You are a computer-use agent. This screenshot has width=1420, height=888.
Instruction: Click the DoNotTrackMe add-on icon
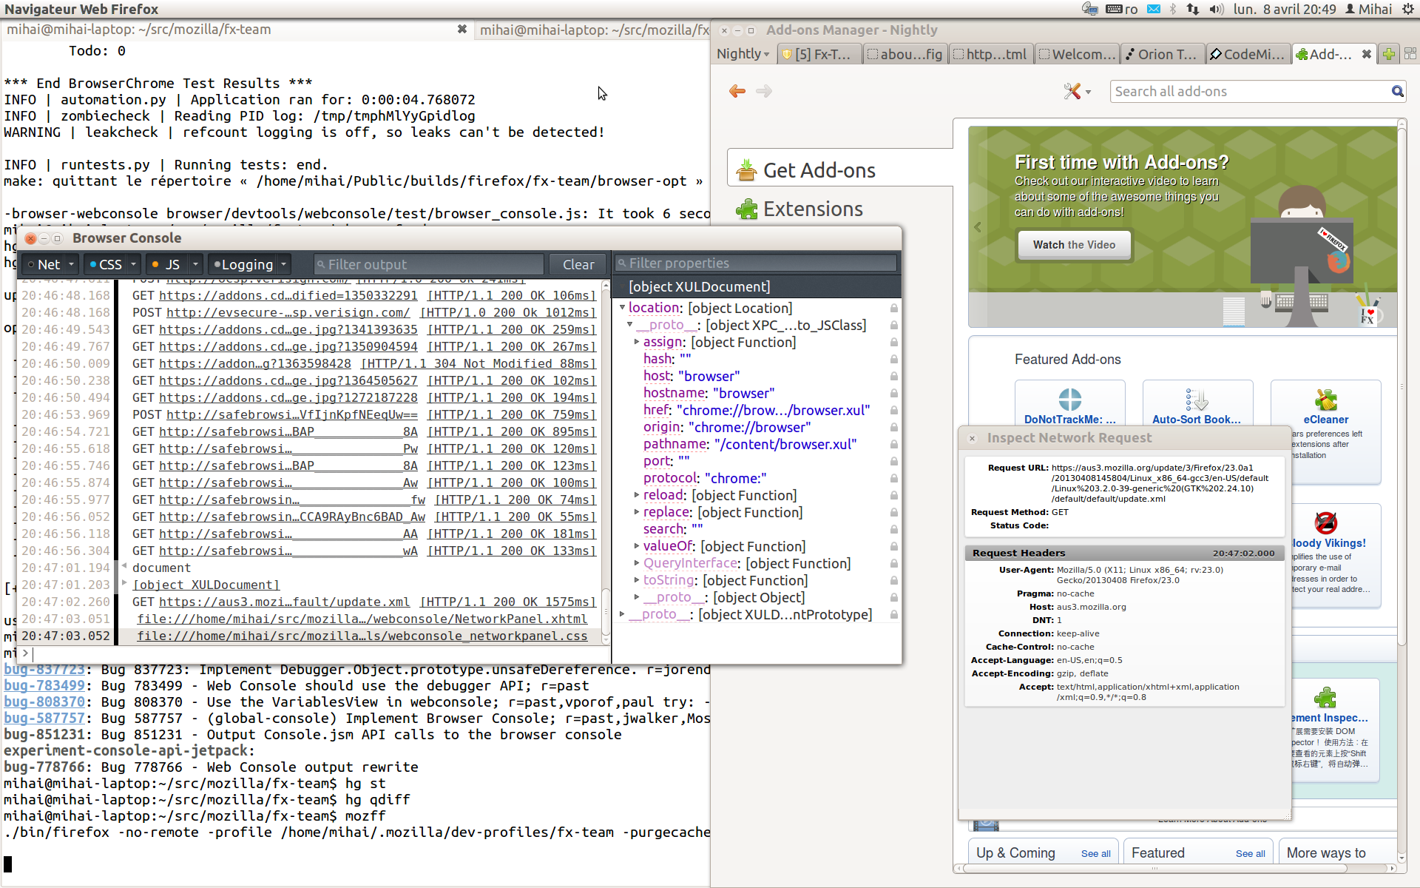tap(1068, 398)
